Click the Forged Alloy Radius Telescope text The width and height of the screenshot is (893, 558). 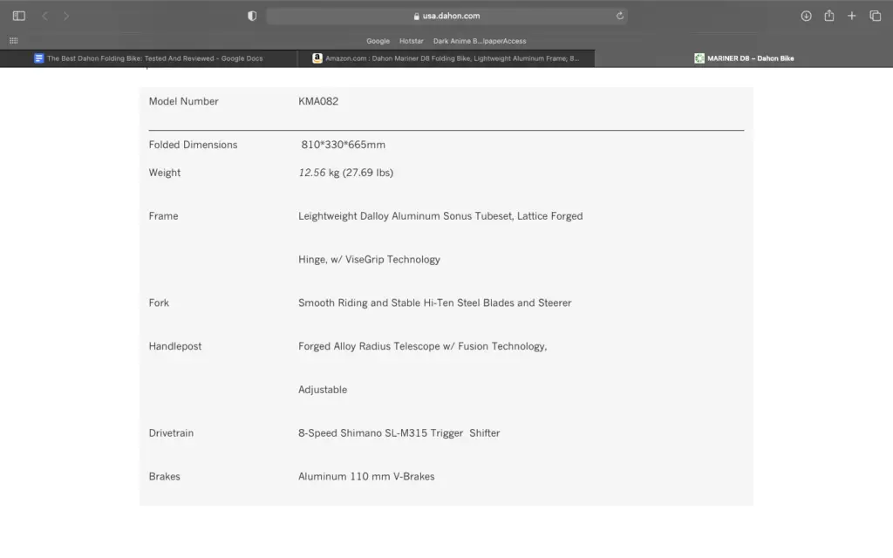(423, 346)
